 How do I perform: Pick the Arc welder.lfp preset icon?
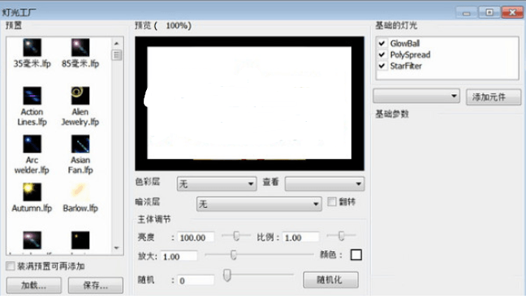click(x=32, y=144)
